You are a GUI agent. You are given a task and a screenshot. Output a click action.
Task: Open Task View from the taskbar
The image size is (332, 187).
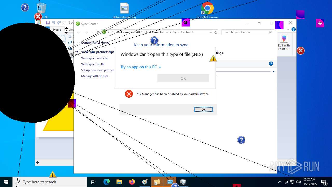click(93, 182)
